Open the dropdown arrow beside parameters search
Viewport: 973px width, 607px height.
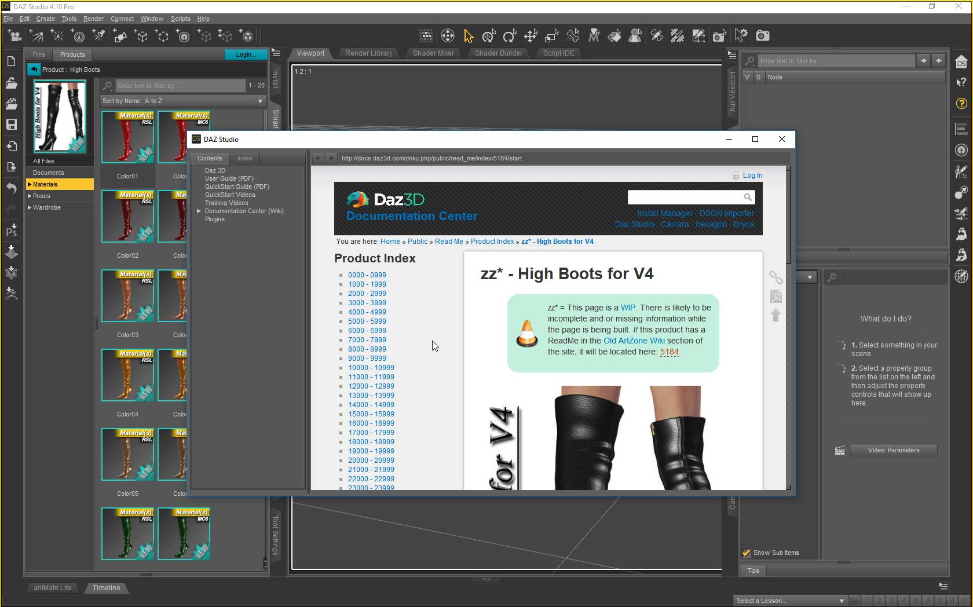pyautogui.click(x=810, y=277)
